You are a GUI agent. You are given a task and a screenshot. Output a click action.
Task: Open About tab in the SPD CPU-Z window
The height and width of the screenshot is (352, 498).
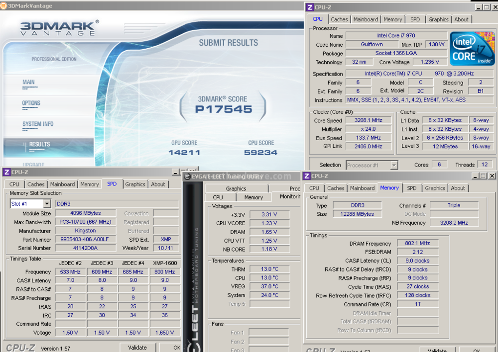158,184
